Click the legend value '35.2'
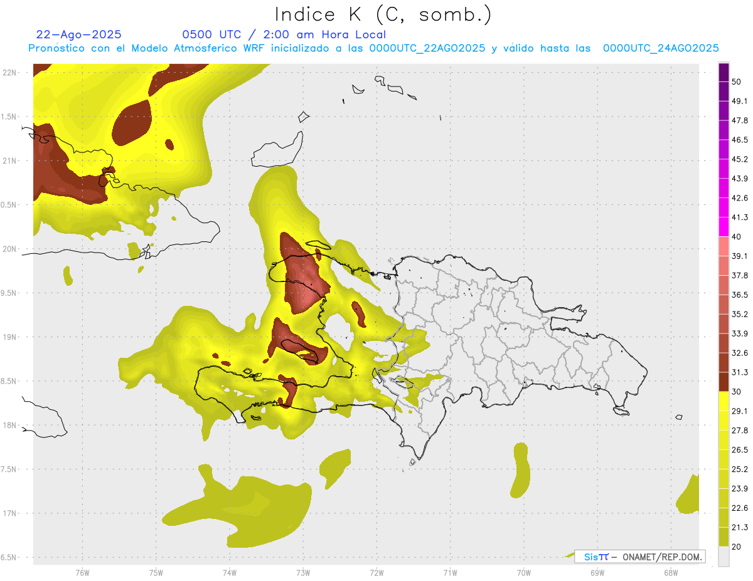Screen dimensions: 753x581 coord(740,314)
